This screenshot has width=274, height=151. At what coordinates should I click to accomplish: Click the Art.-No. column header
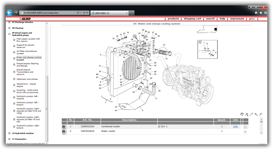coord(87,120)
